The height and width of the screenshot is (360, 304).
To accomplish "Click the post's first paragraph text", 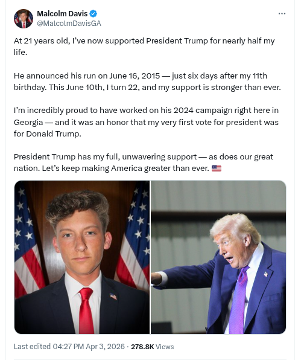I will click(x=144, y=47).
